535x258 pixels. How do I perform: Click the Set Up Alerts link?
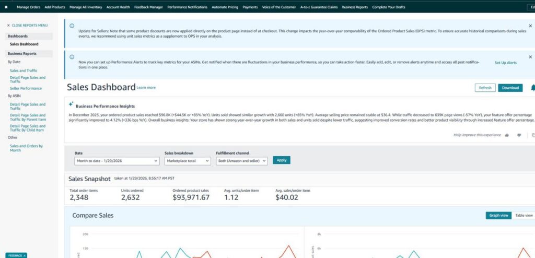[x=505, y=63]
